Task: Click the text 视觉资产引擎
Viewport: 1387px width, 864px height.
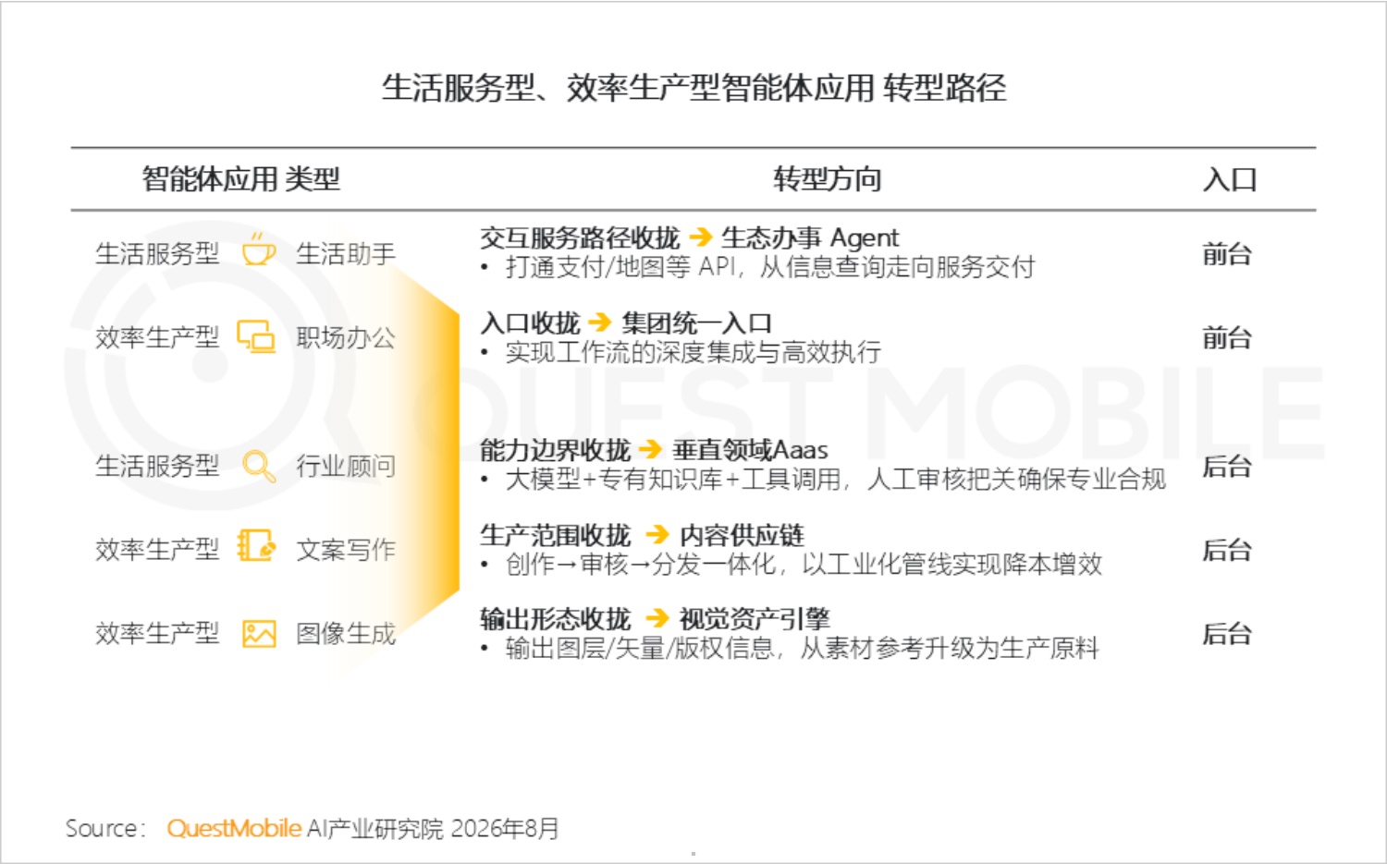Action: point(755,619)
